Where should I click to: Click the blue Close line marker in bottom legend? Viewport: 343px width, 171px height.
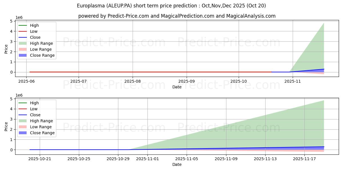pyautogui.click(x=23, y=115)
